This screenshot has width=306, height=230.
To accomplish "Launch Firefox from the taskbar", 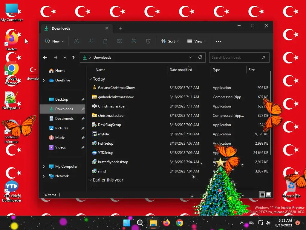I will [x=166, y=223].
